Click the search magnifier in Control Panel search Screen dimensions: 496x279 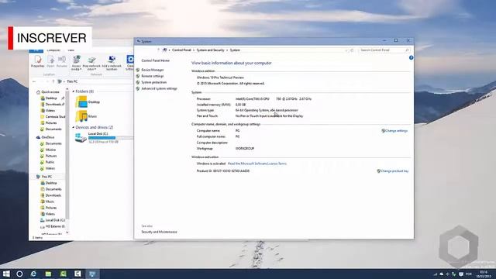point(407,50)
